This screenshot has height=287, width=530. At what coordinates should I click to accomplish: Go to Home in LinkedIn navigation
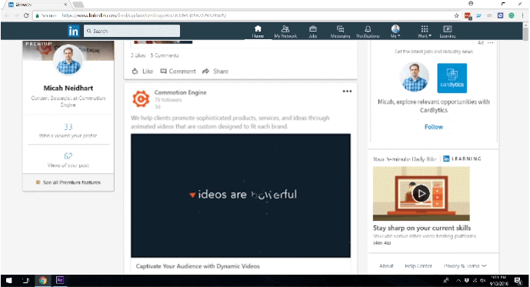258,32
